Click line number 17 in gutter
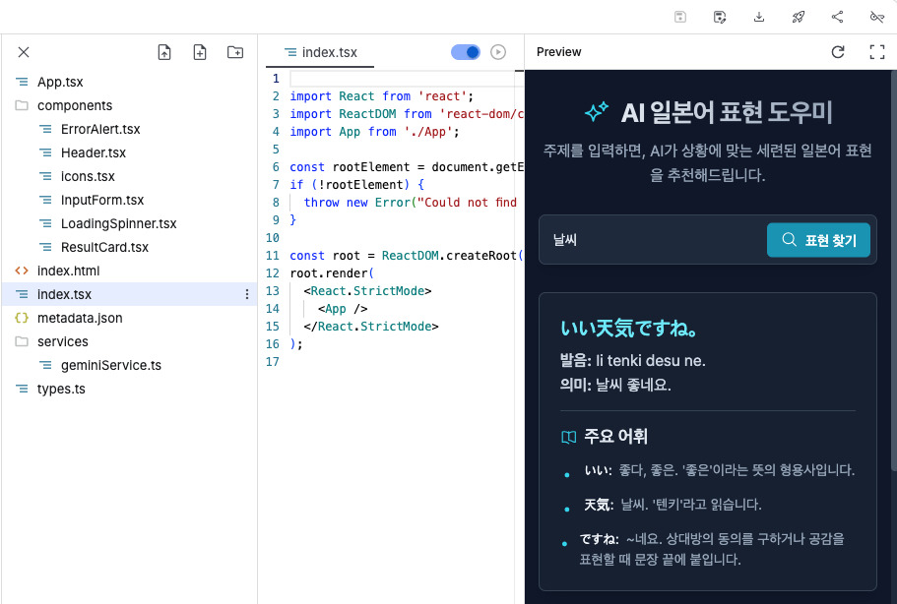 (x=273, y=362)
